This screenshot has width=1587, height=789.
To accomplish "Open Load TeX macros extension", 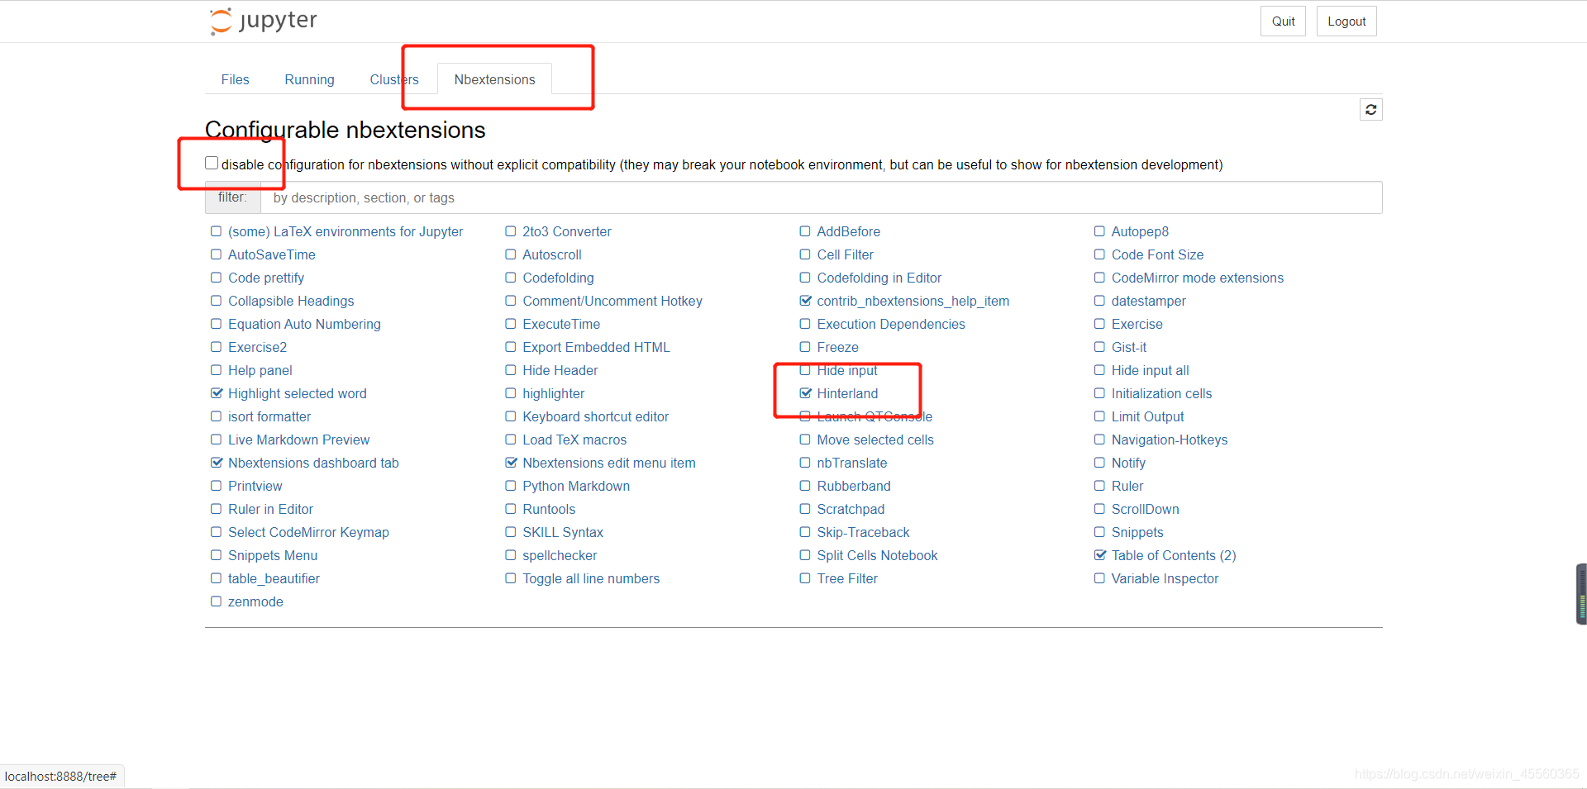I will (x=574, y=440).
